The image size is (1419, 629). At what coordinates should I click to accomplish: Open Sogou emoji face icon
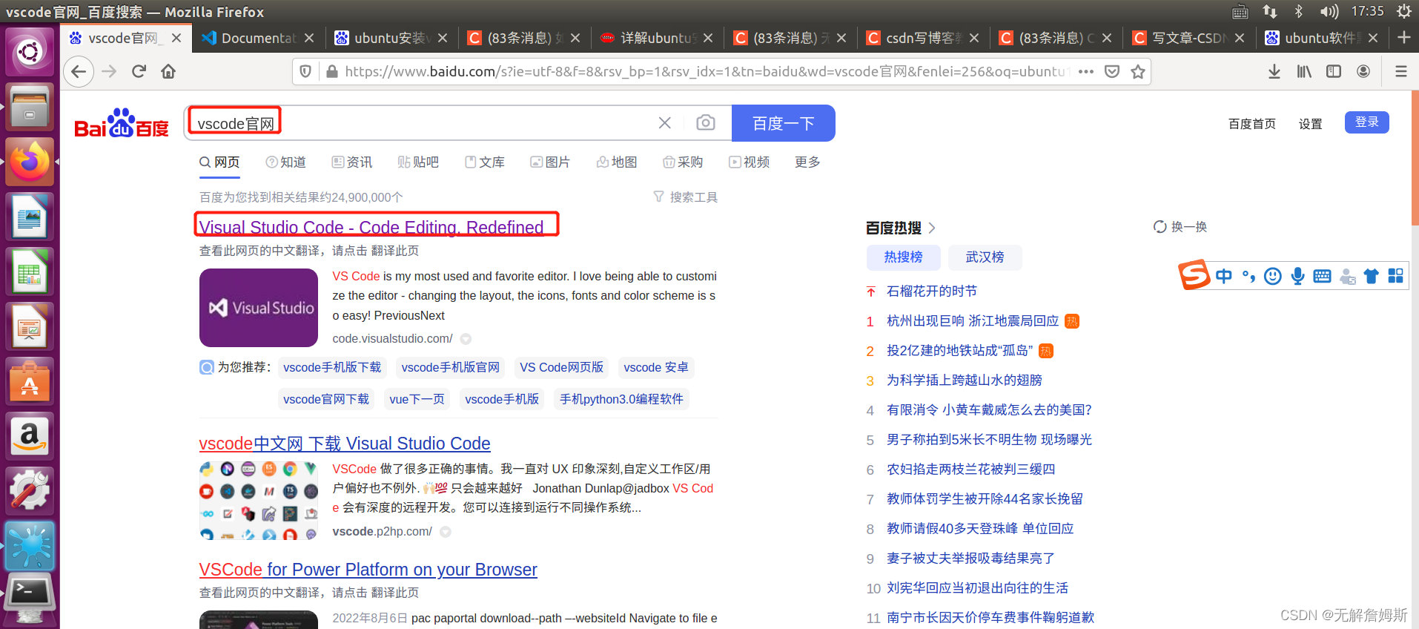(x=1273, y=276)
